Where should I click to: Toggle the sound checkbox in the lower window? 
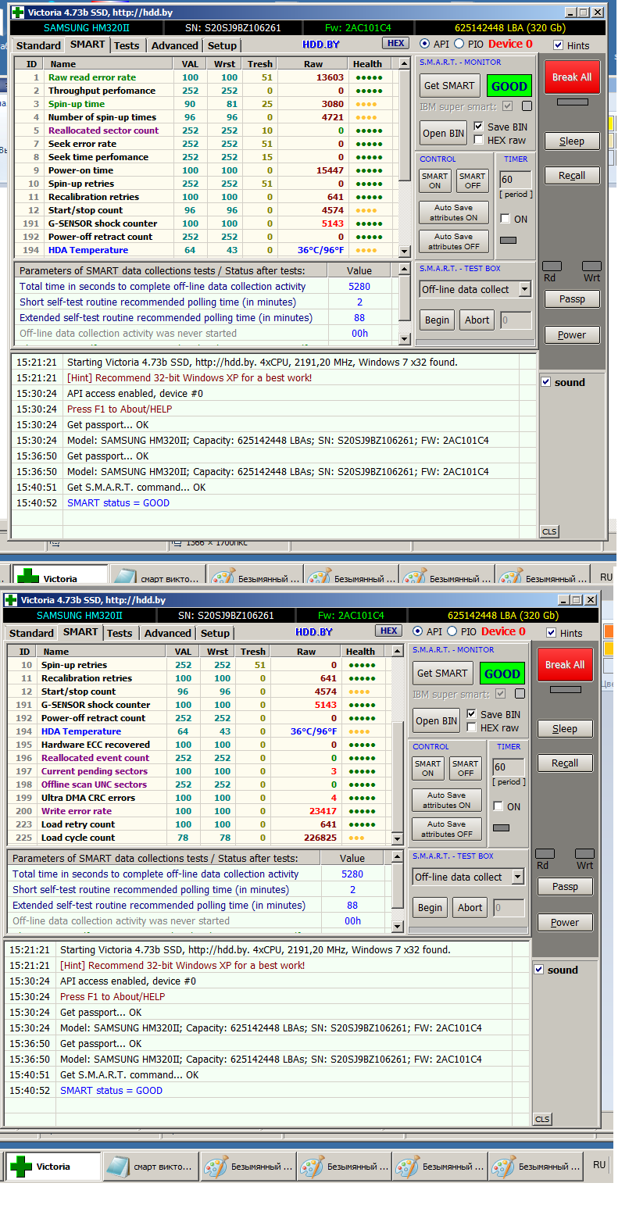pyautogui.click(x=538, y=970)
